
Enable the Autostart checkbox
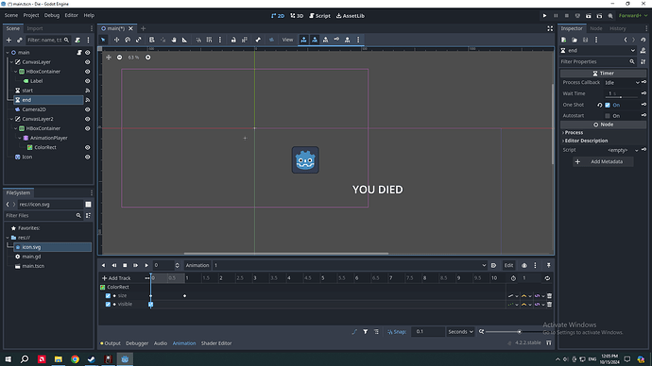tap(608, 116)
